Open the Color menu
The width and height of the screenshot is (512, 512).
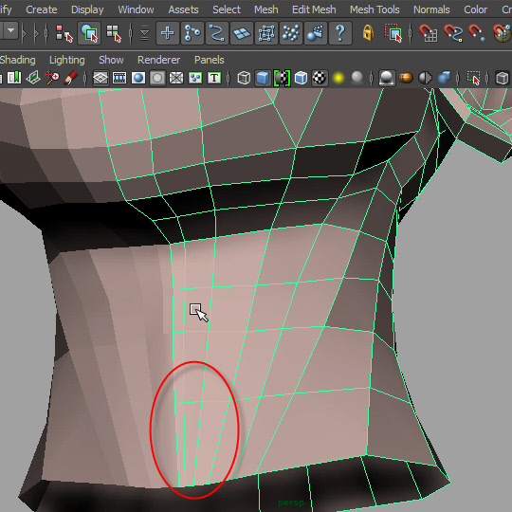[475, 9]
